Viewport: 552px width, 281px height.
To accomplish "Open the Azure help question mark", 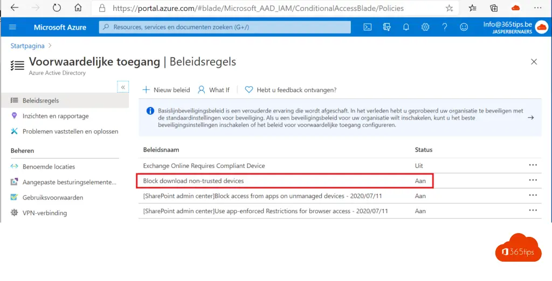I will click(445, 27).
